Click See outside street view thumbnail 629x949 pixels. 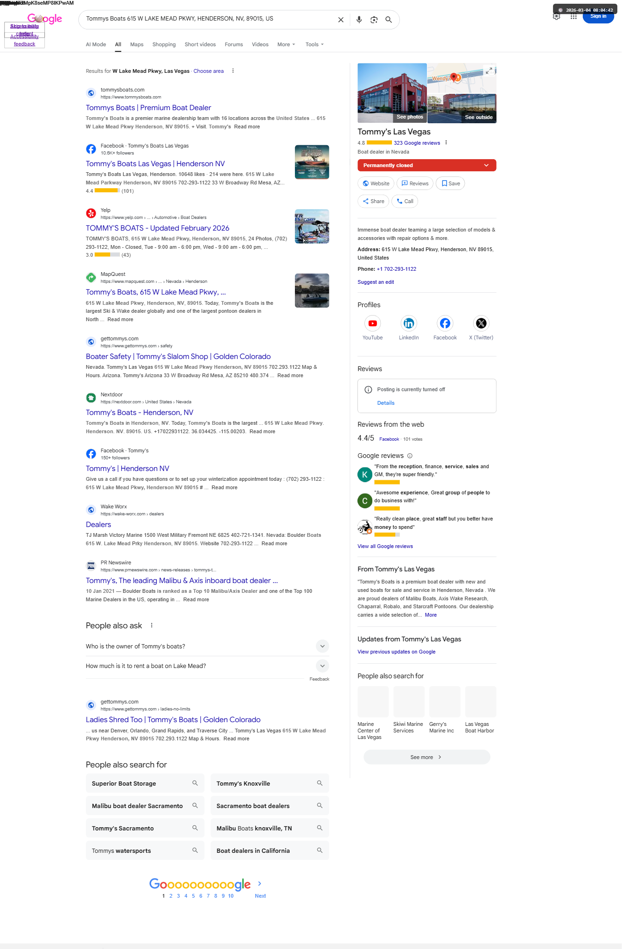tap(462, 108)
